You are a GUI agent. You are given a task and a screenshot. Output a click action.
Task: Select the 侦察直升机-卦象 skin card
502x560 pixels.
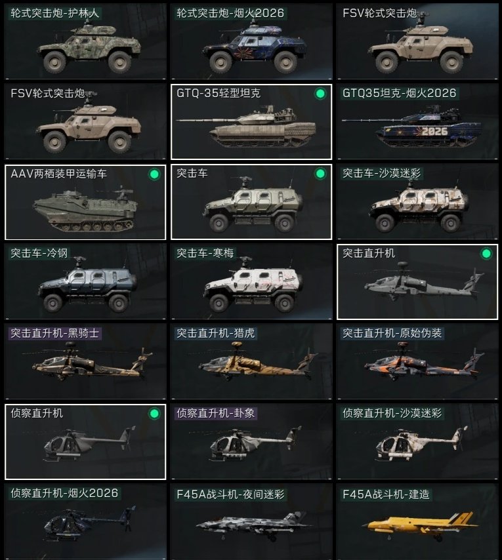251,442
